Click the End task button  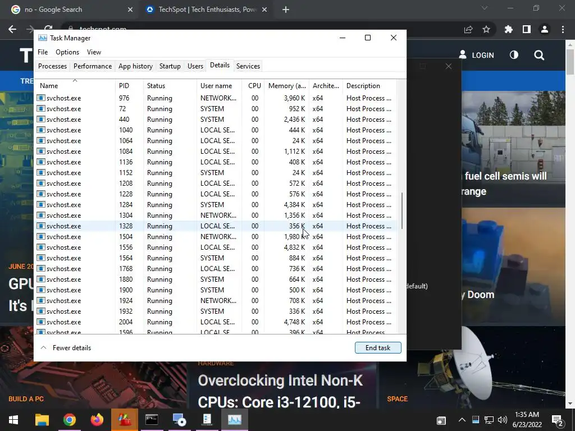(x=378, y=348)
